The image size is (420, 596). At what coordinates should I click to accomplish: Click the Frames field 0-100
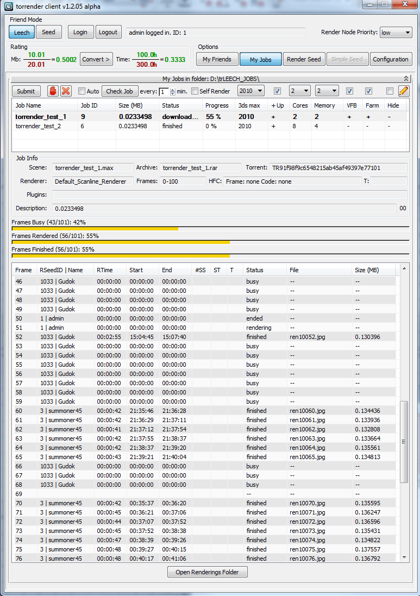[x=183, y=181]
